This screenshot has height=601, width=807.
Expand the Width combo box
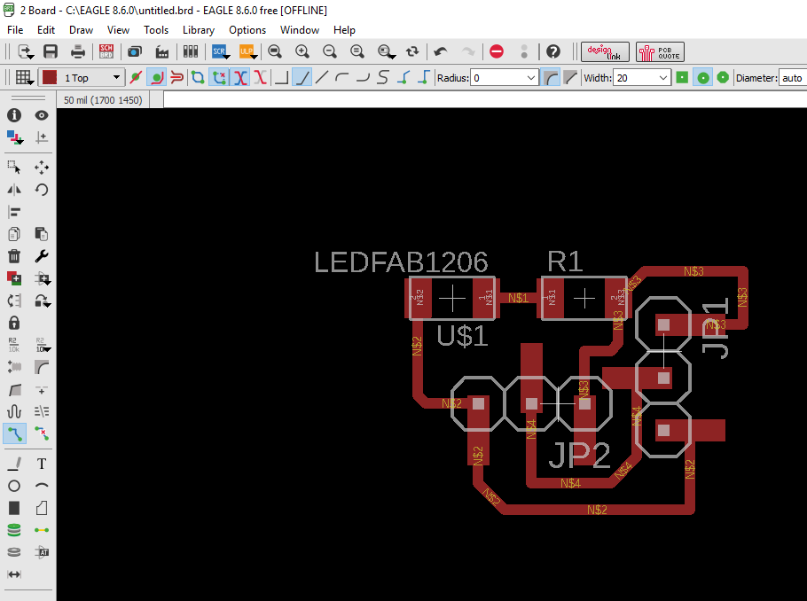click(663, 78)
